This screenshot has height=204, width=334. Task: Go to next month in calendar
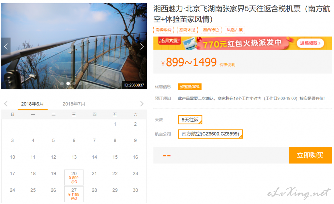point(142,104)
